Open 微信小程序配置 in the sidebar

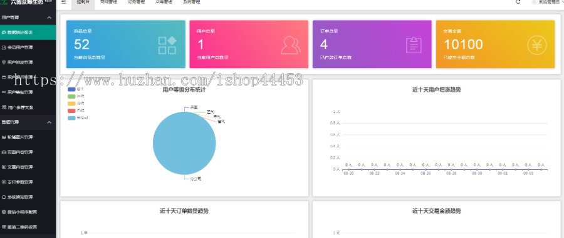point(28,212)
